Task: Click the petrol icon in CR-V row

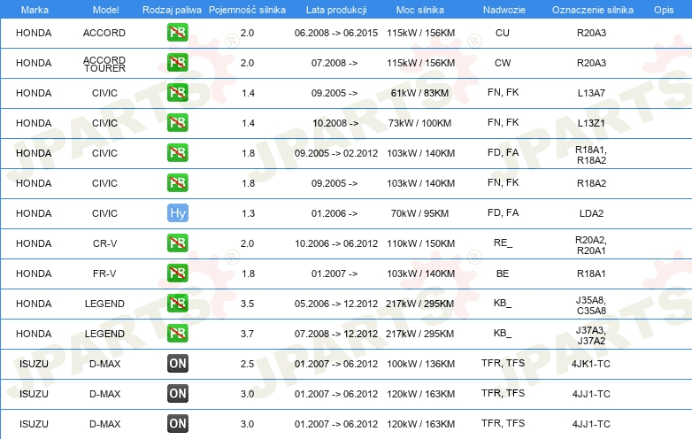Action: point(177,243)
